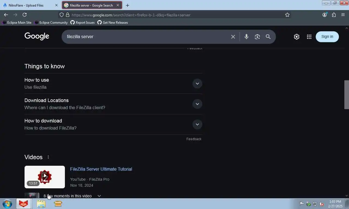Image resolution: width=349 pixels, height=209 pixels.
Task: Open the Firefox account icon
Action: coord(324,15)
